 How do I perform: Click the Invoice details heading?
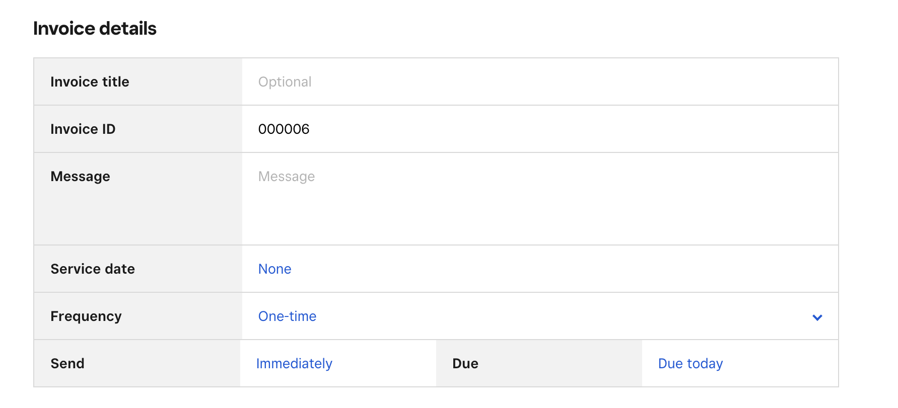[95, 29]
